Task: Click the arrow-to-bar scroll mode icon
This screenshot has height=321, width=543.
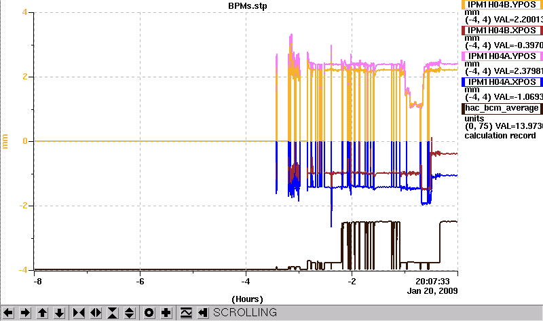Action: (203, 313)
